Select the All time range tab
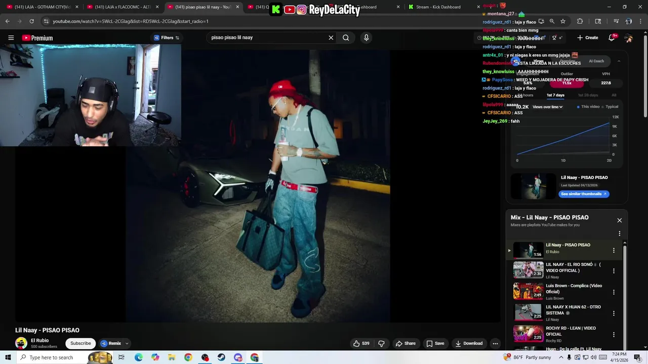This screenshot has width=648, height=364. pos(614,95)
